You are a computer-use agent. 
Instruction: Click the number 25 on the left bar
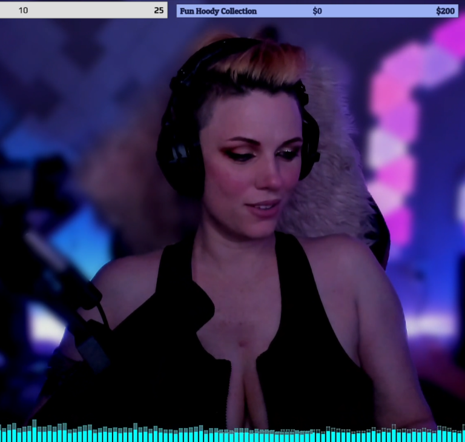point(159,11)
